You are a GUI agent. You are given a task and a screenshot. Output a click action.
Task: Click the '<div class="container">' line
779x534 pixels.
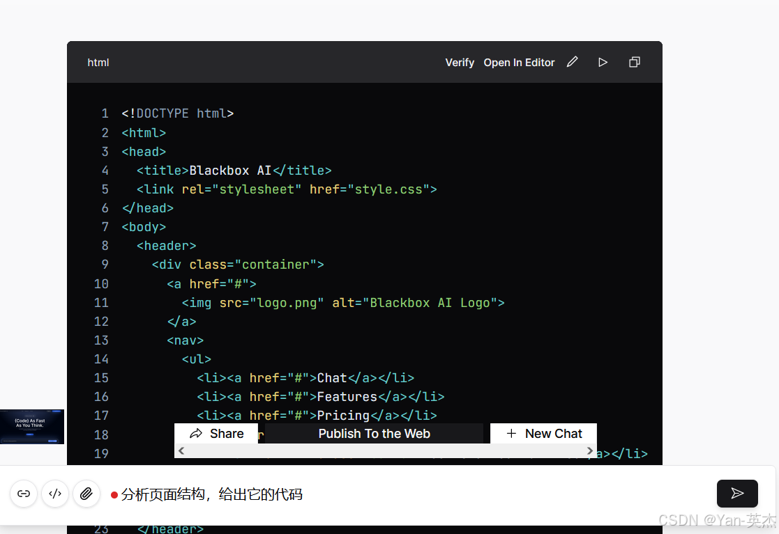click(x=238, y=265)
